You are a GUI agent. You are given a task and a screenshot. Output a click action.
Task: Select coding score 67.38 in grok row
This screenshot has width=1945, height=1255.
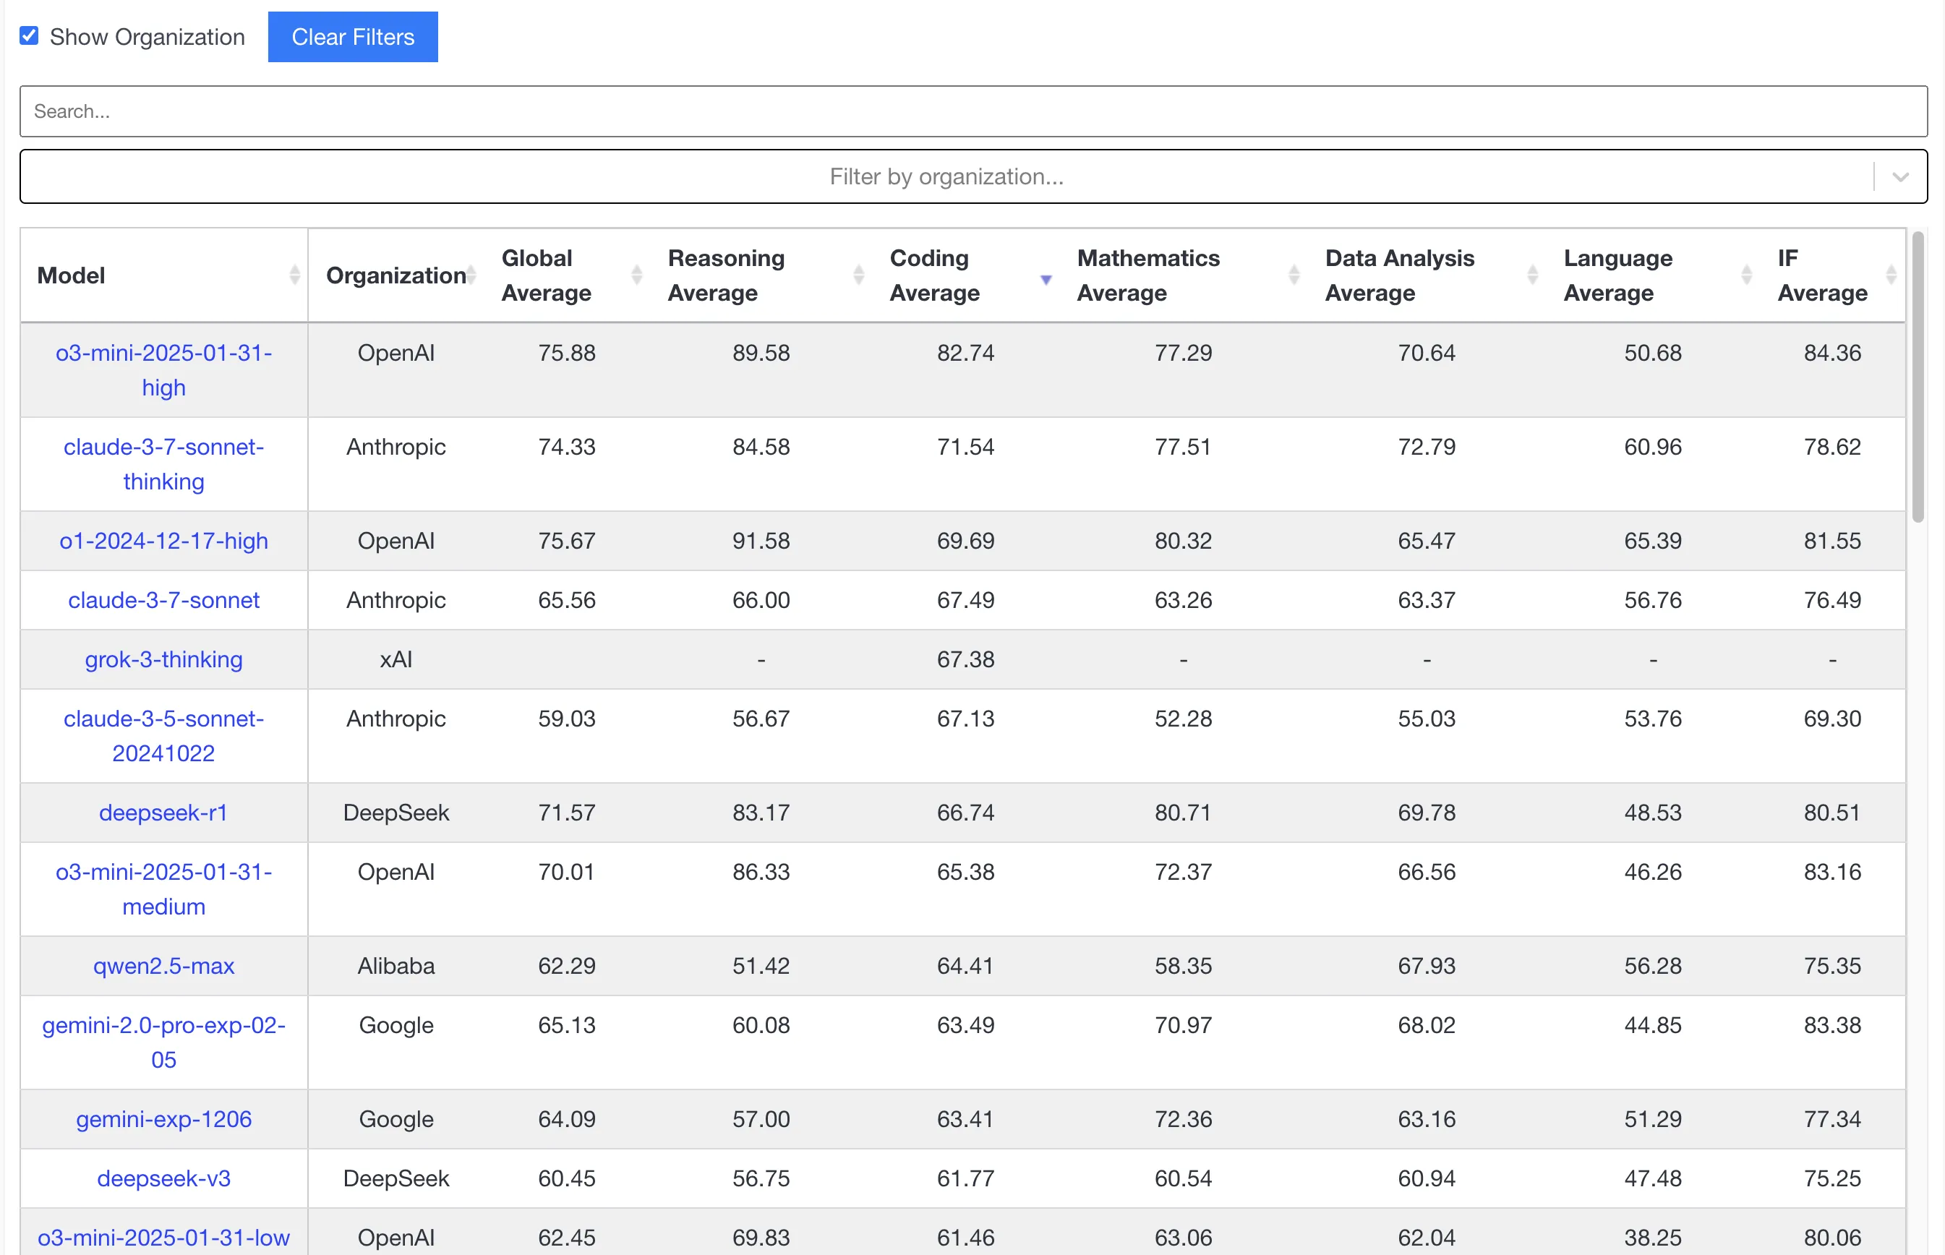click(x=965, y=659)
